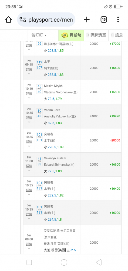
Task: Click the 119 vs 107 score box
Action: point(39,65)
